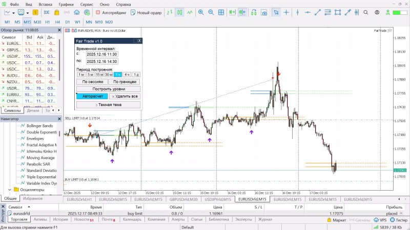Sort by the Символ column header

[15, 207]
